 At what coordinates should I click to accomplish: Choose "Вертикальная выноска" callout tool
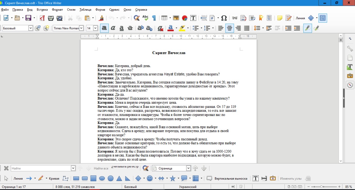227,178
